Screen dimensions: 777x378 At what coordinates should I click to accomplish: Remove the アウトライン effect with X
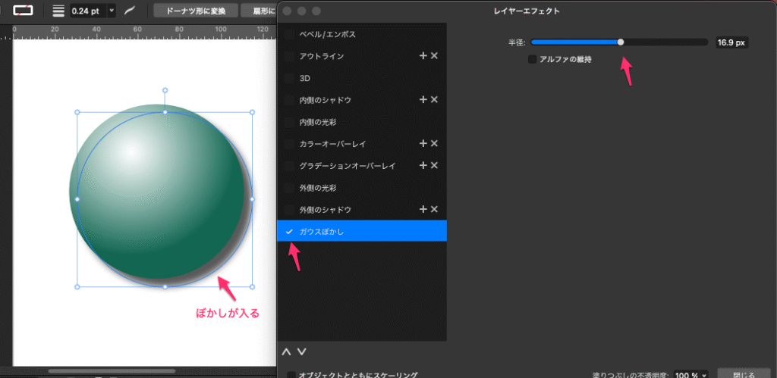tap(435, 56)
